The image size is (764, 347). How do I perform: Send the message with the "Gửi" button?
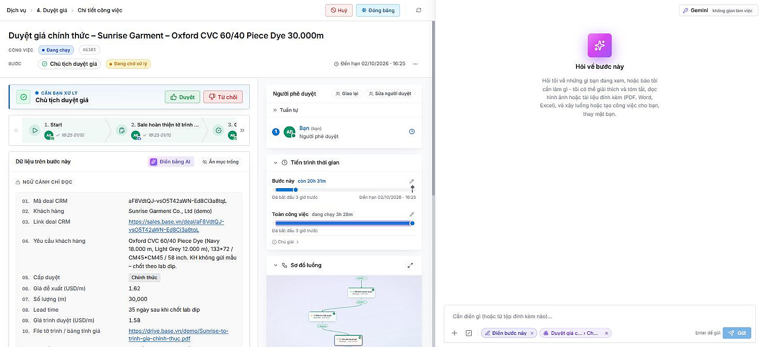click(x=737, y=333)
